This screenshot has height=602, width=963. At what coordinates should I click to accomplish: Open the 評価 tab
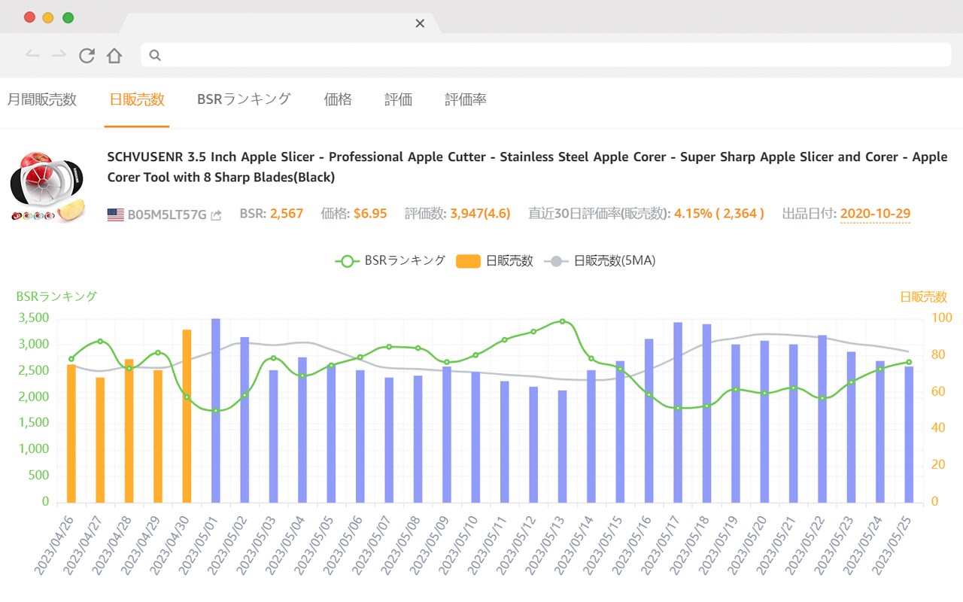point(398,99)
